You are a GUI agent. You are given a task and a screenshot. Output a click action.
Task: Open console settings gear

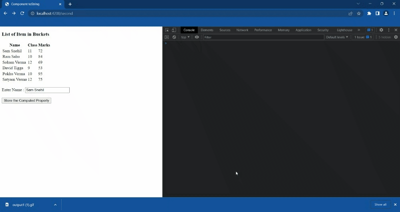click(x=396, y=37)
